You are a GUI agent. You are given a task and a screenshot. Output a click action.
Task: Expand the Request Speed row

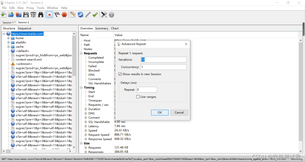coord(86,135)
